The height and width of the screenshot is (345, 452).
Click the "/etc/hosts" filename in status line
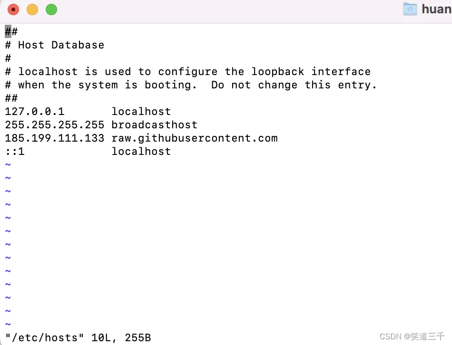pos(45,337)
